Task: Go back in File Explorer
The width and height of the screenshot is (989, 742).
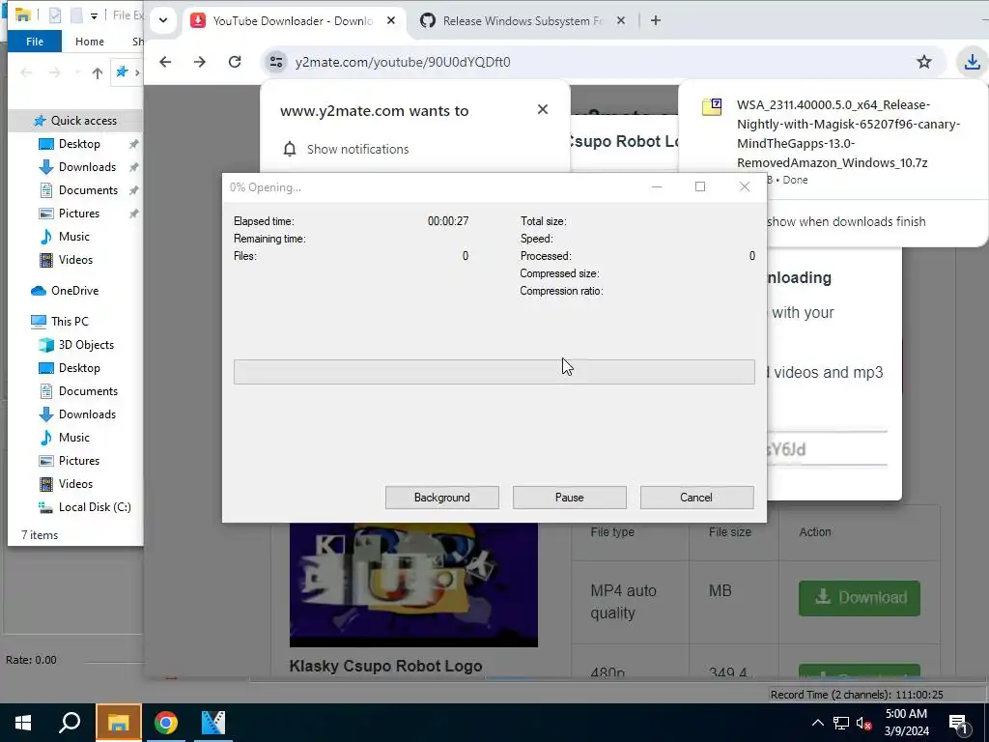Action: click(x=26, y=73)
